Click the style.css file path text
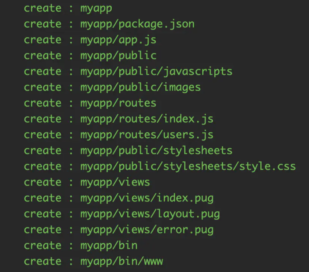This screenshot has width=309, height=272. click(x=188, y=166)
